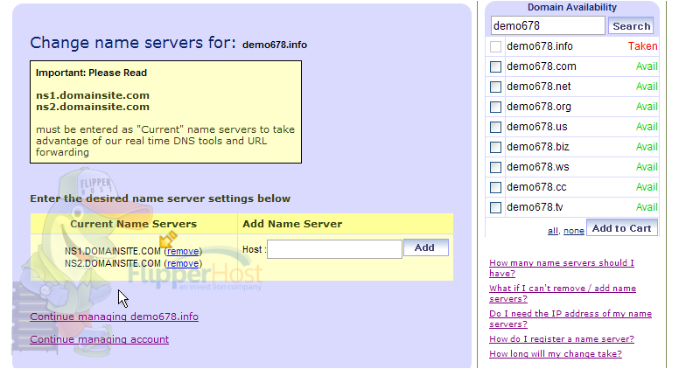Remove the NS2.DOMAINSITE.COM name server
Screen dimensions: 679x369
pyautogui.click(x=183, y=263)
